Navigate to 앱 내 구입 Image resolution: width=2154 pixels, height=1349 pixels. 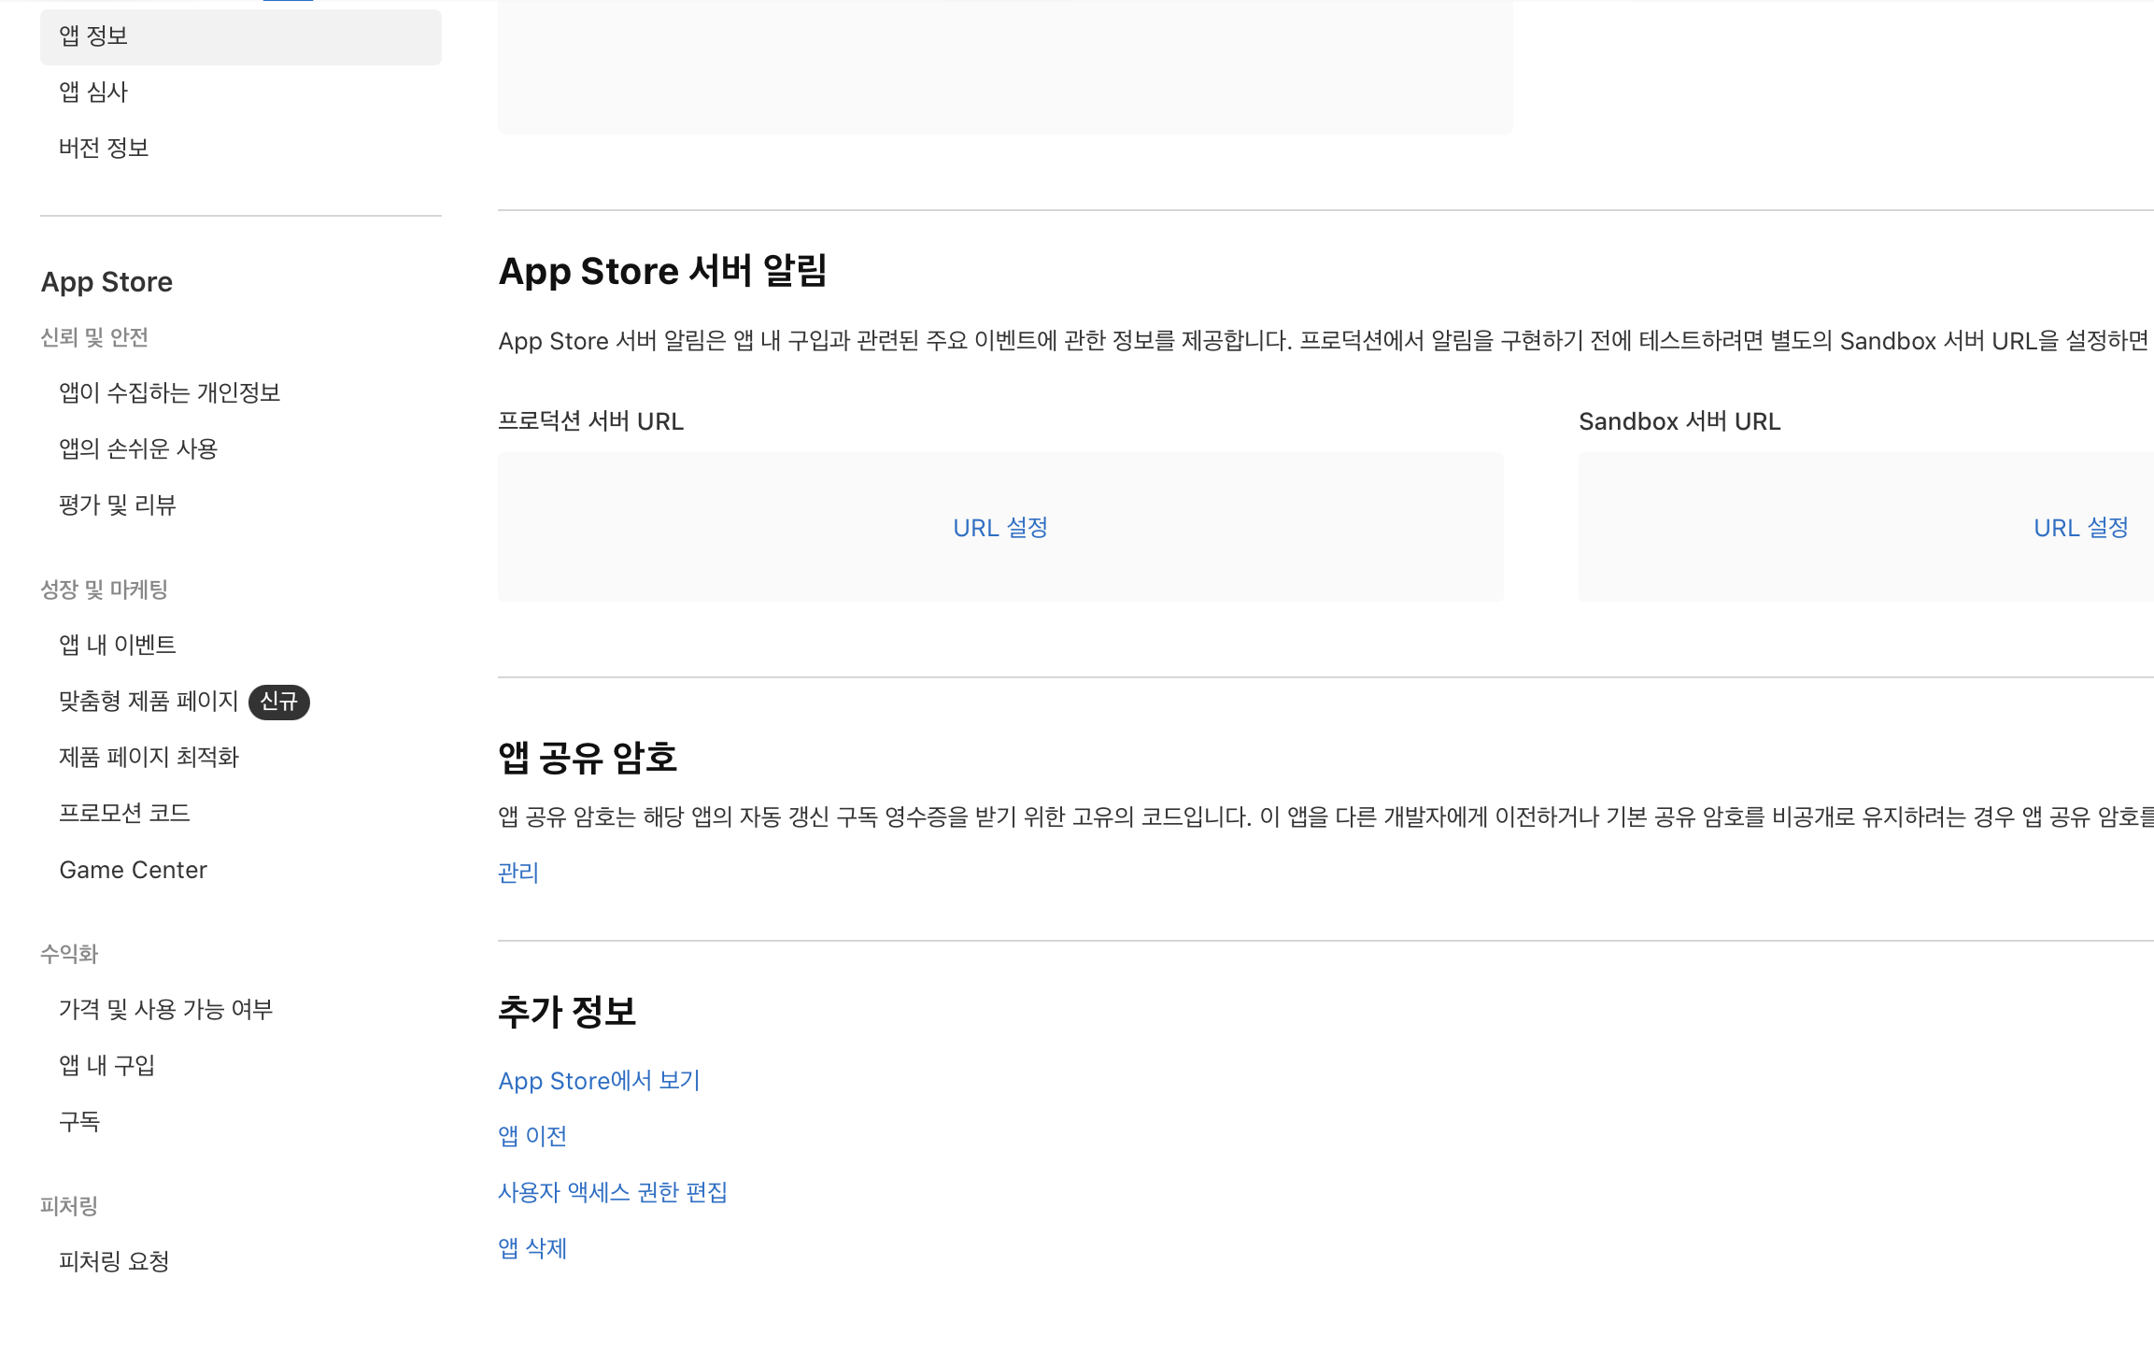[x=106, y=1066]
